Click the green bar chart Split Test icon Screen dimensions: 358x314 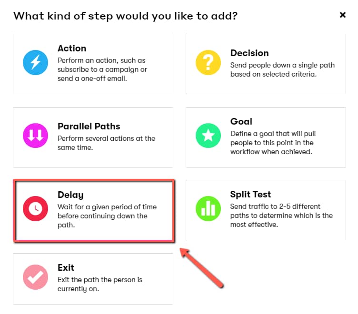coord(208,208)
